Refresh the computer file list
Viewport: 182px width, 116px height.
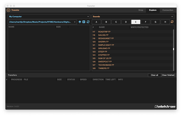click(x=88, y=22)
